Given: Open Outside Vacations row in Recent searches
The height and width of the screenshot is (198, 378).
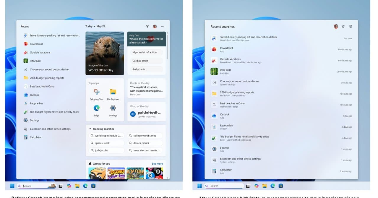Looking at the screenshot, I should pos(281,61).
